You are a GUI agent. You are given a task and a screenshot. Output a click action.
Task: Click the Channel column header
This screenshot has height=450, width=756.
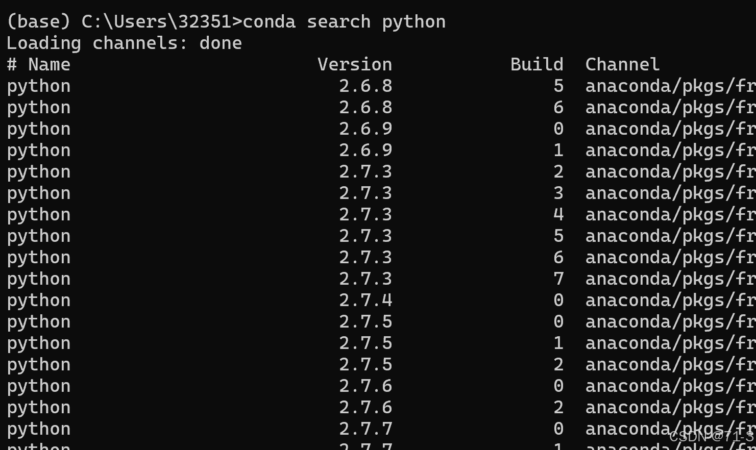point(622,64)
